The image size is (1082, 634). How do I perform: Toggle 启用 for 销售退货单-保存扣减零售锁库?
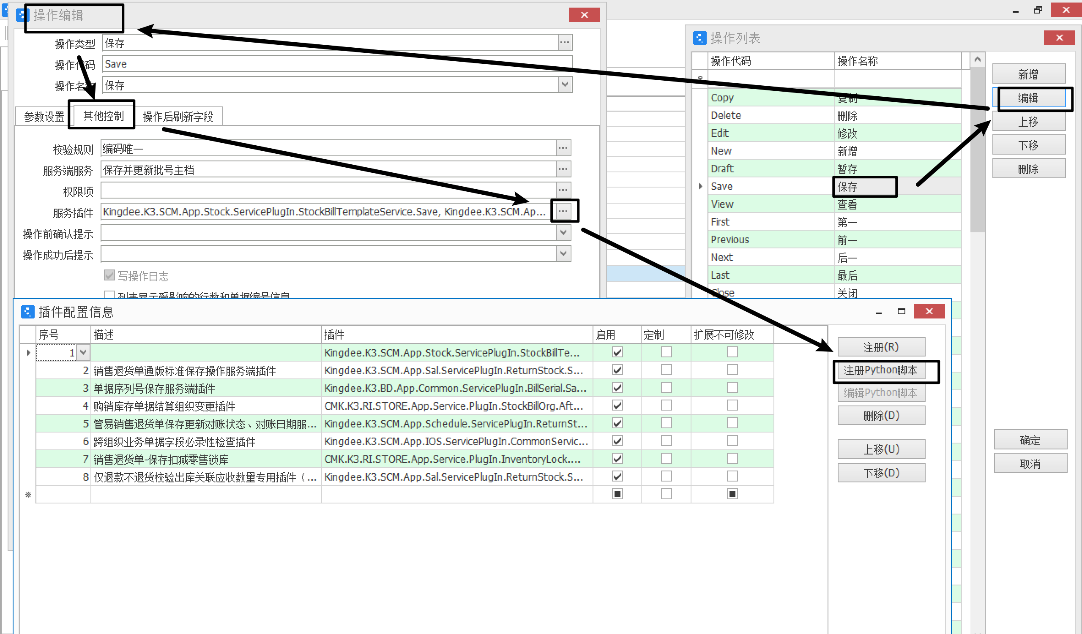(x=618, y=459)
